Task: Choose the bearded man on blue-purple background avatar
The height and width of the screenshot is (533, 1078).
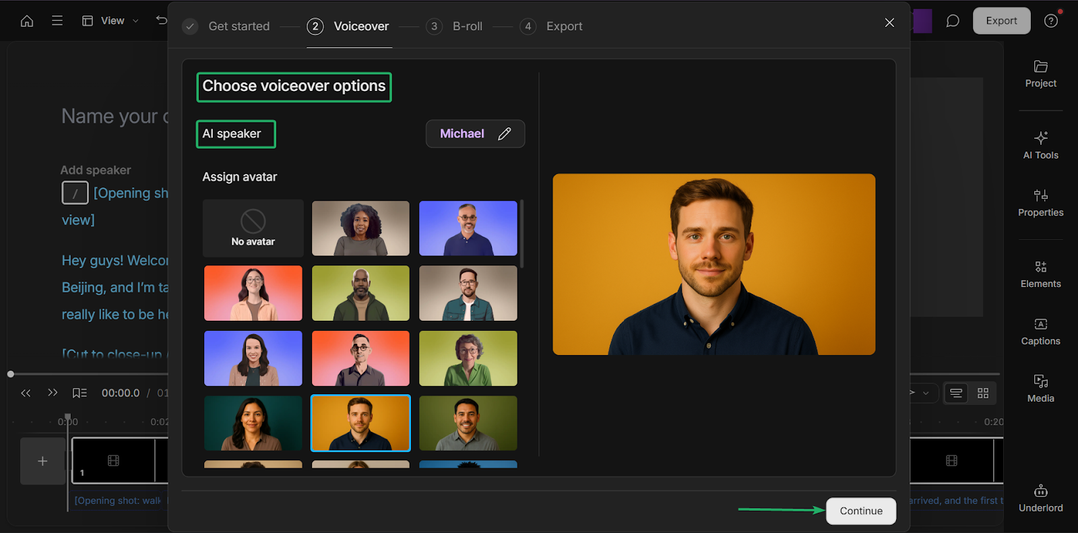Action: coord(468,228)
